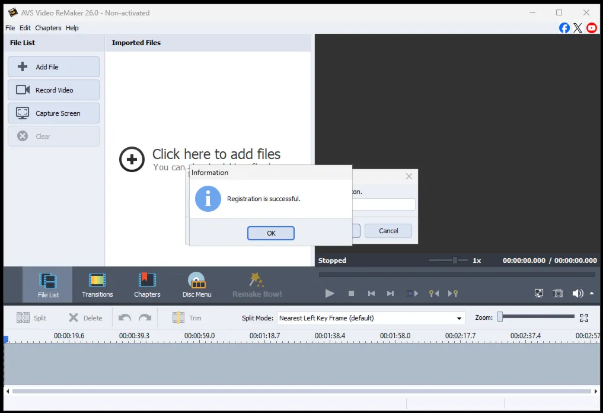The height and width of the screenshot is (413, 603).
Task: Click Cancel in the registration dialog
Action: [x=388, y=231]
